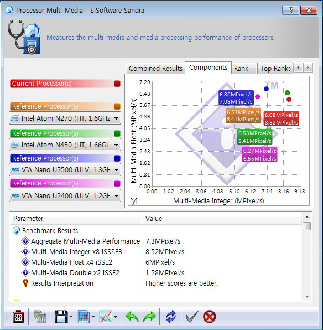Click the Value column header

point(222,219)
